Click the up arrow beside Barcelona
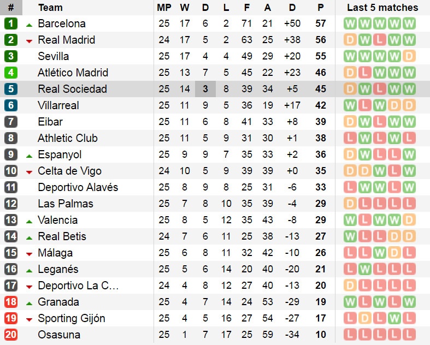Image resolution: width=430 pixels, height=345 pixels. (29, 25)
